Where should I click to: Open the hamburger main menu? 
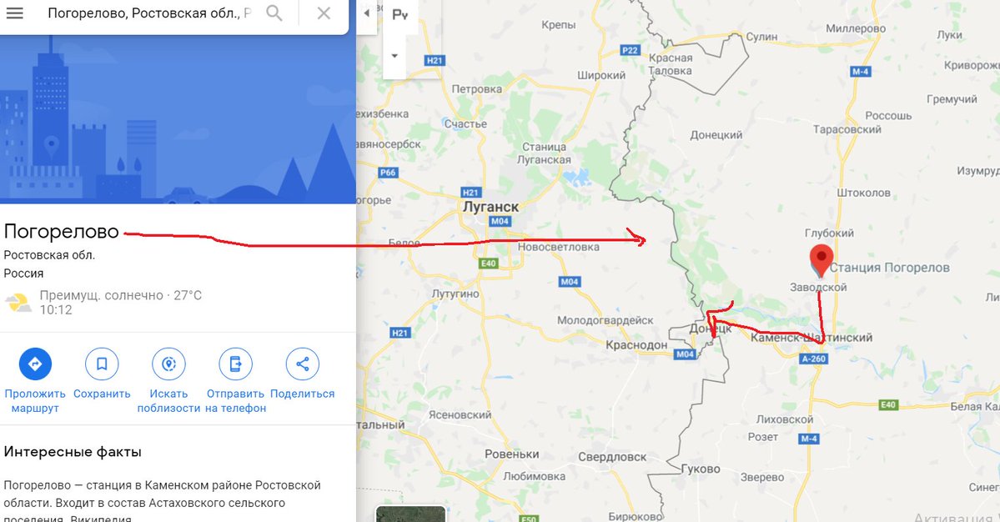point(15,13)
